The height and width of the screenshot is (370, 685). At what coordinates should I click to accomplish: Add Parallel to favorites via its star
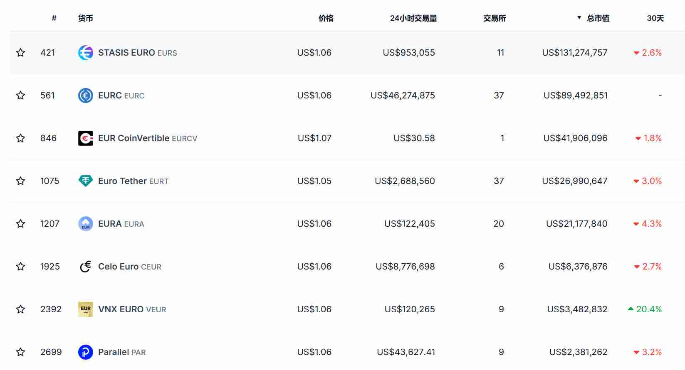coord(20,352)
